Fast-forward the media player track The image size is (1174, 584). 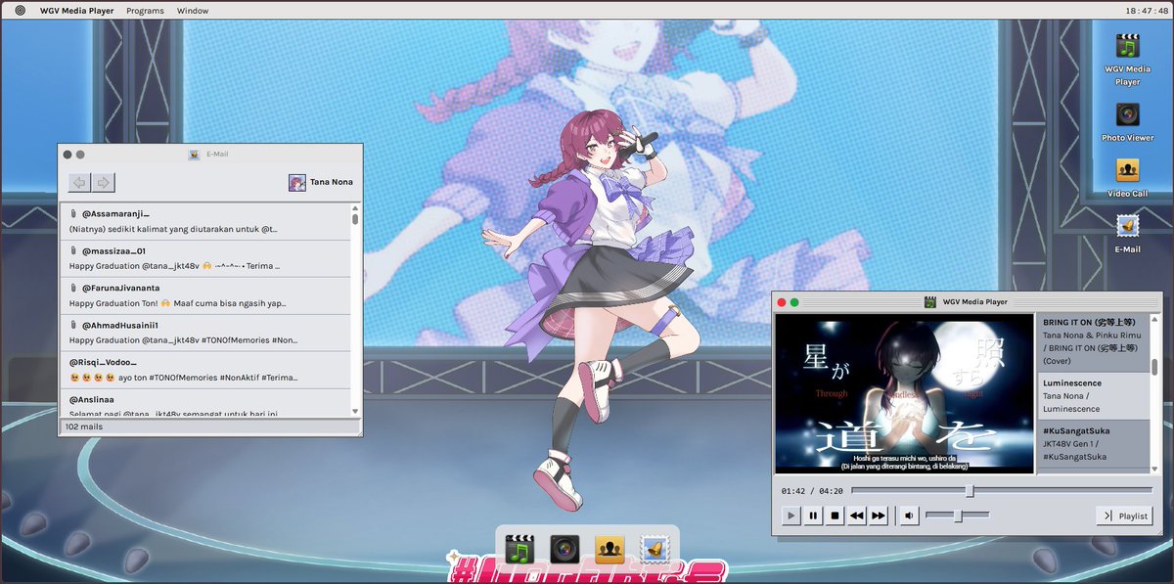pos(878,516)
